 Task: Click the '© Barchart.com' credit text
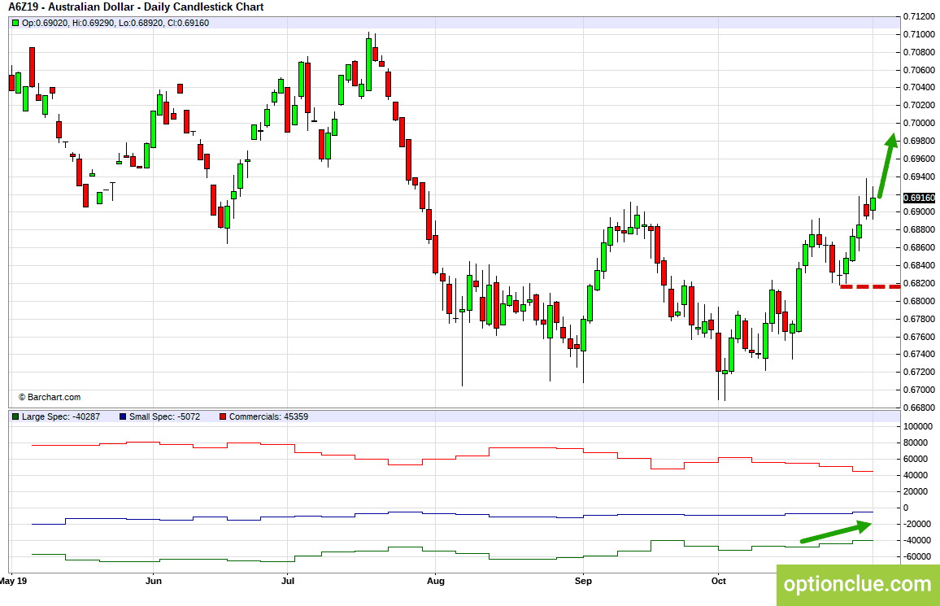[x=50, y=398]
